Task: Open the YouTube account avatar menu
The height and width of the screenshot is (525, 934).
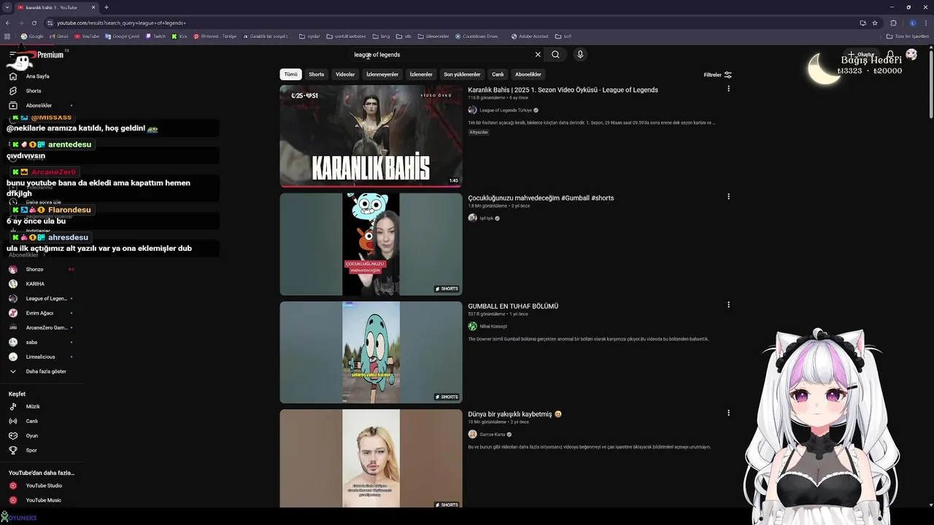Action: [911, 55]
